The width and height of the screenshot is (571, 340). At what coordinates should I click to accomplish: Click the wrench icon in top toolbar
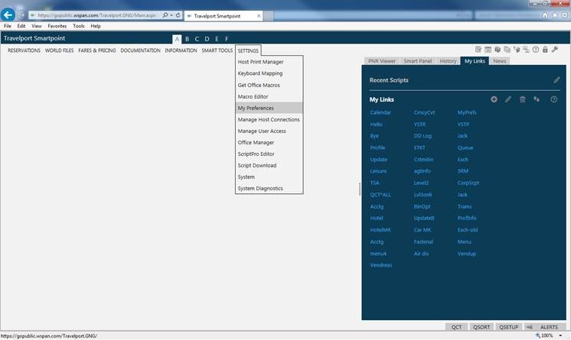[555, 50]
